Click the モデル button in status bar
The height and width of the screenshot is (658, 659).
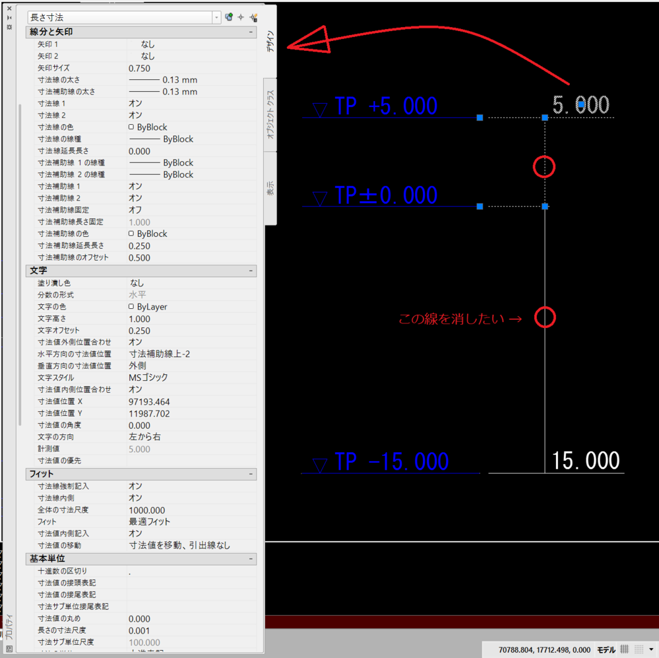(606, 649)
